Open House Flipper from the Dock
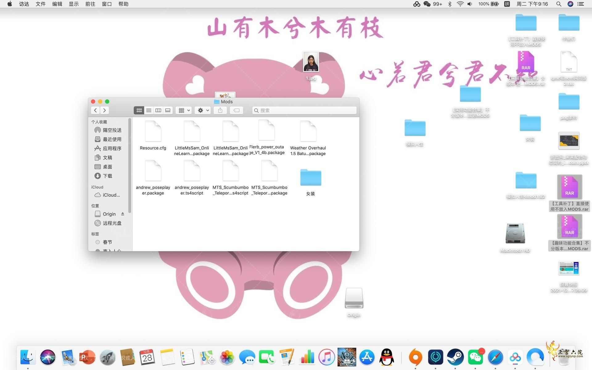 tap(347, 357)
